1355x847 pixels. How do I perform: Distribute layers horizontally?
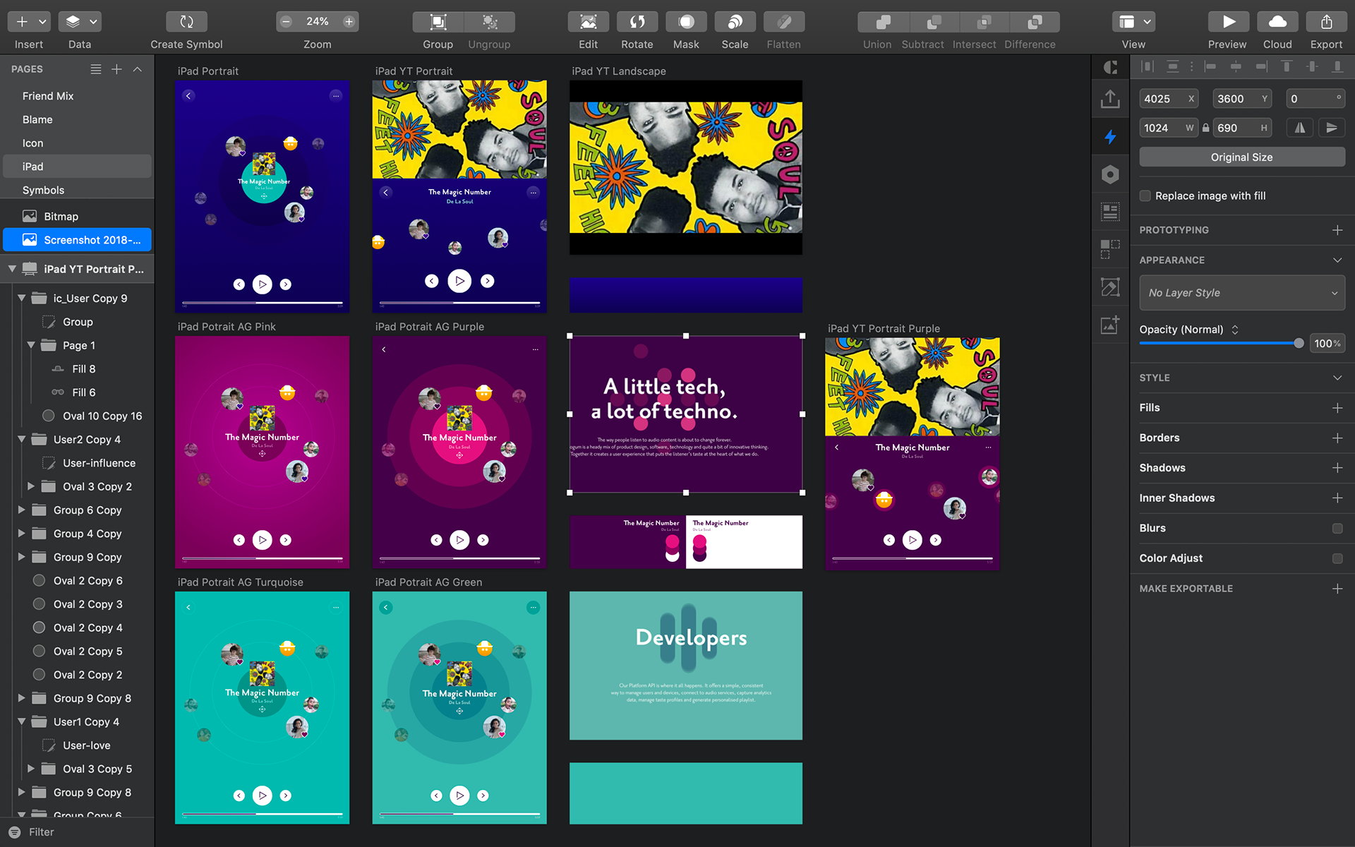pos(1148,66)
